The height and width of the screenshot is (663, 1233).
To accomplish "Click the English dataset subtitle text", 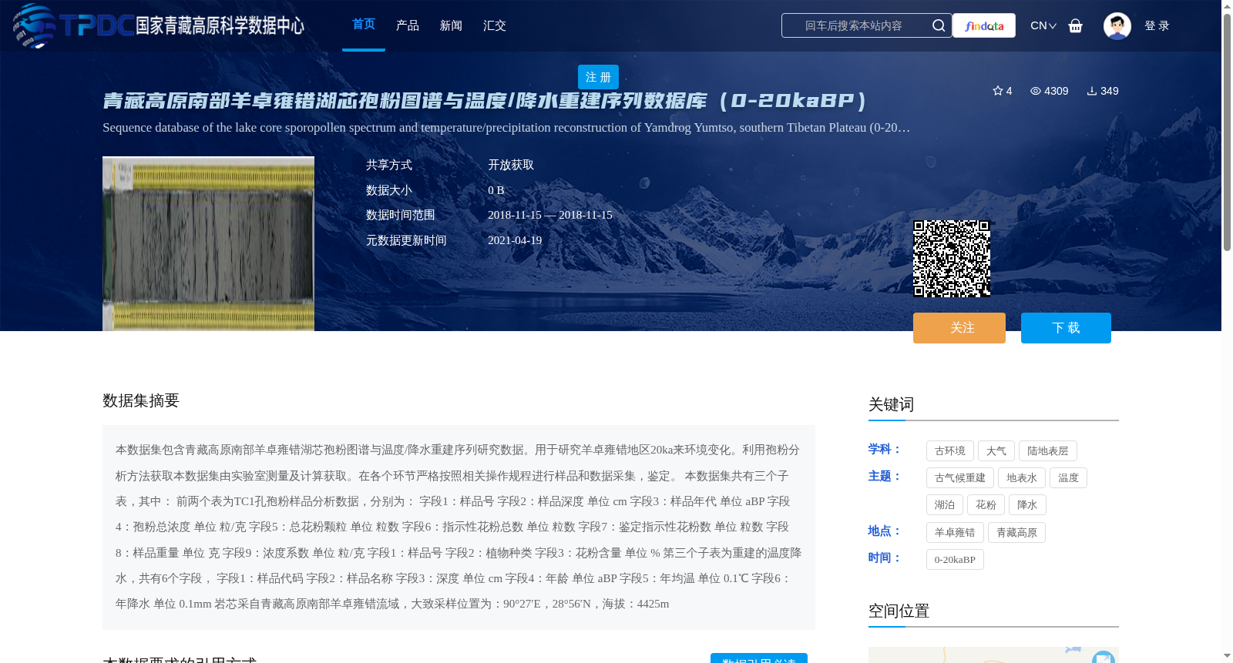I will click(506, 128).
